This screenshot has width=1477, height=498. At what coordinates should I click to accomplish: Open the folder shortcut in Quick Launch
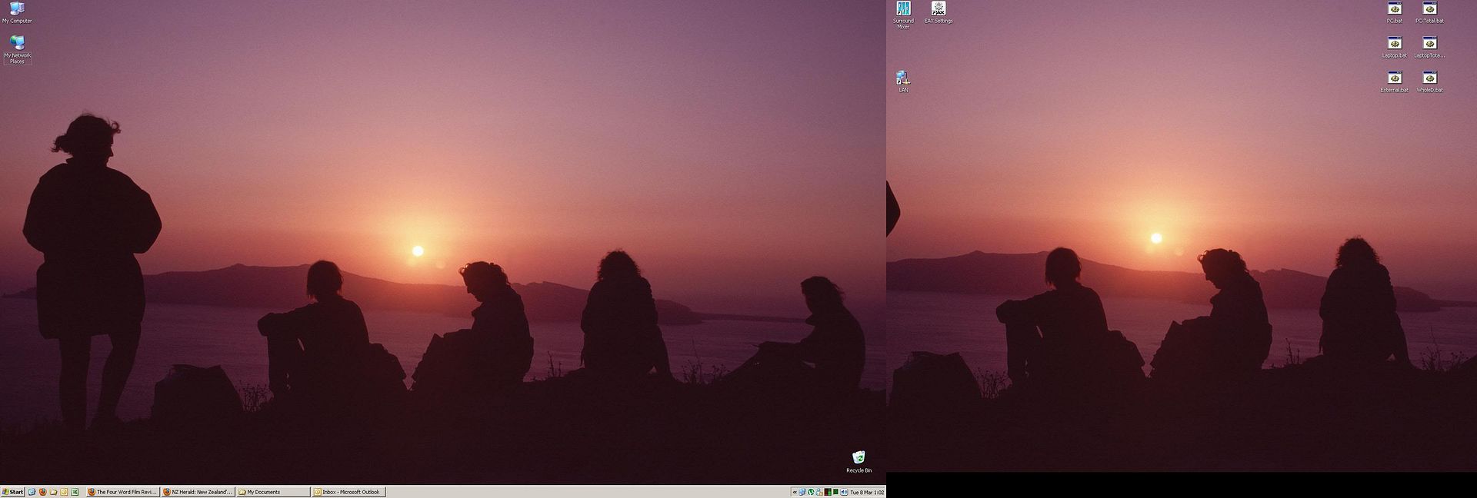coord(53,492)
